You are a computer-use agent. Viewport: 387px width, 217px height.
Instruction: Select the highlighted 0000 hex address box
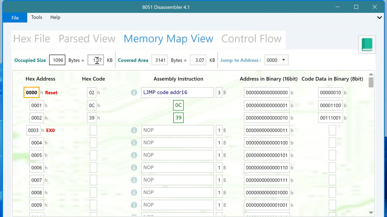[x=32, y=93]
